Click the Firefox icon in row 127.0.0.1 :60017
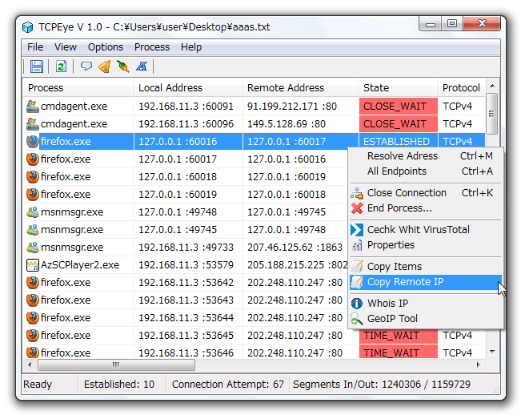This screenshot has height=419, width=525. click(33, 159)
